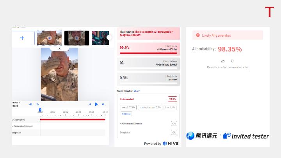Select the third thumbnail with neon portrait
This screenshot has width=281, height=158.
(x=100, y=38)
